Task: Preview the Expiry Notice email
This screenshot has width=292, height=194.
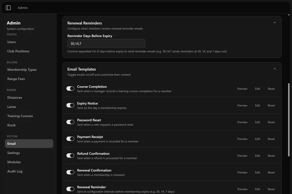Action: click(242, 106)
